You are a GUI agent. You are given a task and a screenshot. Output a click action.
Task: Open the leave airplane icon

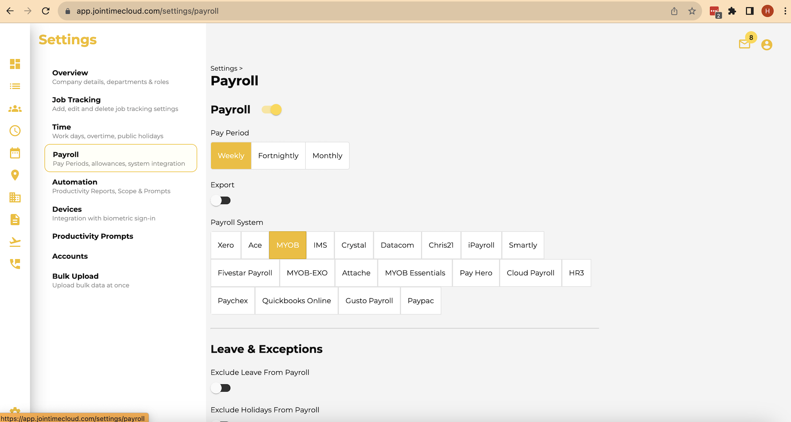(x=15, y=242)
